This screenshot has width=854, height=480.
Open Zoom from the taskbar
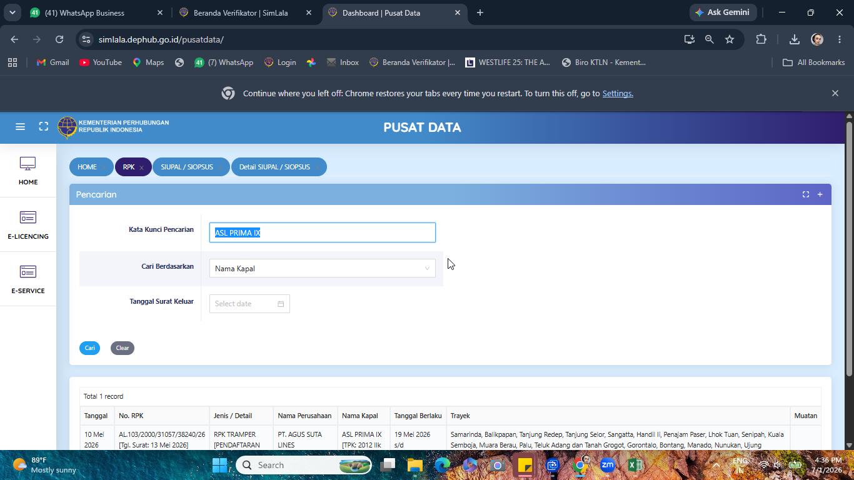coord(607,465)
